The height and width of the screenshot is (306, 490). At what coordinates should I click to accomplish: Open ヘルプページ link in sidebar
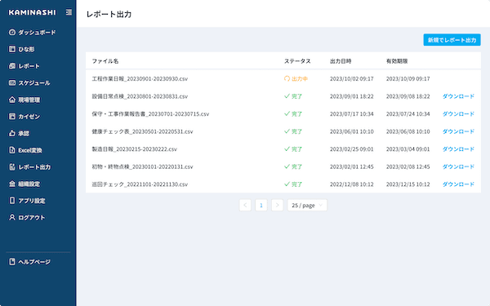pos(34,262)
